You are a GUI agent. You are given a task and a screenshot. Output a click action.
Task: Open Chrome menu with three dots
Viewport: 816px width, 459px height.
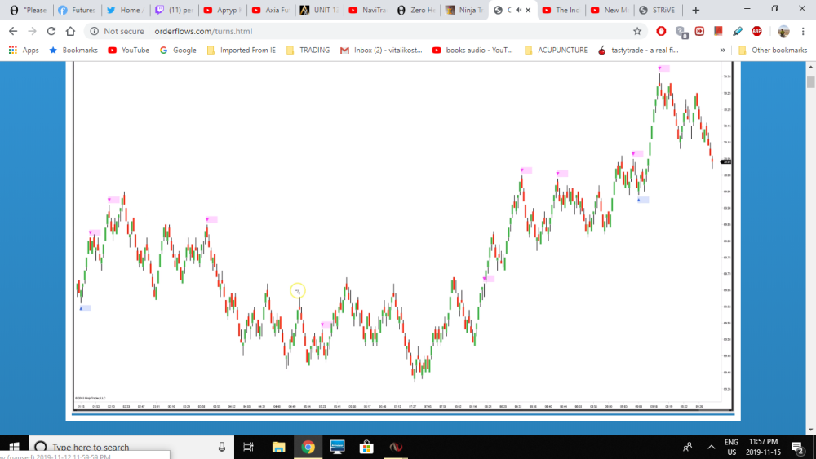coord(805,31)
